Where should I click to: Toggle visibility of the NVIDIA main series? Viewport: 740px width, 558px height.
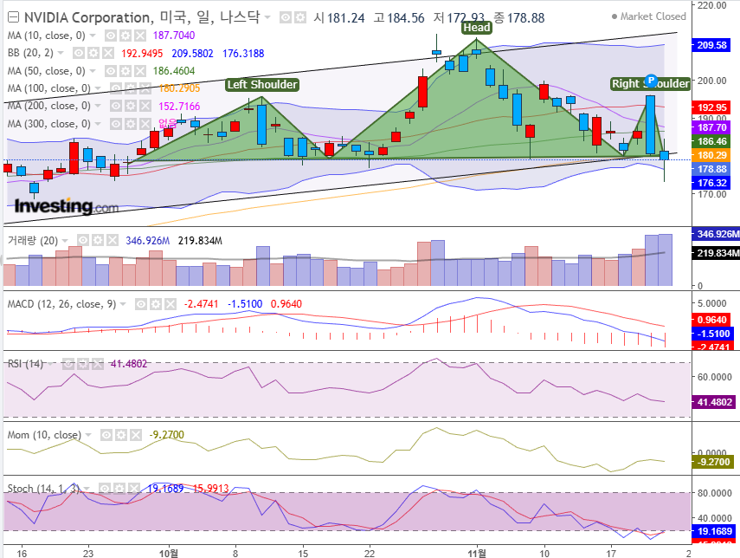tap(285, 18)
